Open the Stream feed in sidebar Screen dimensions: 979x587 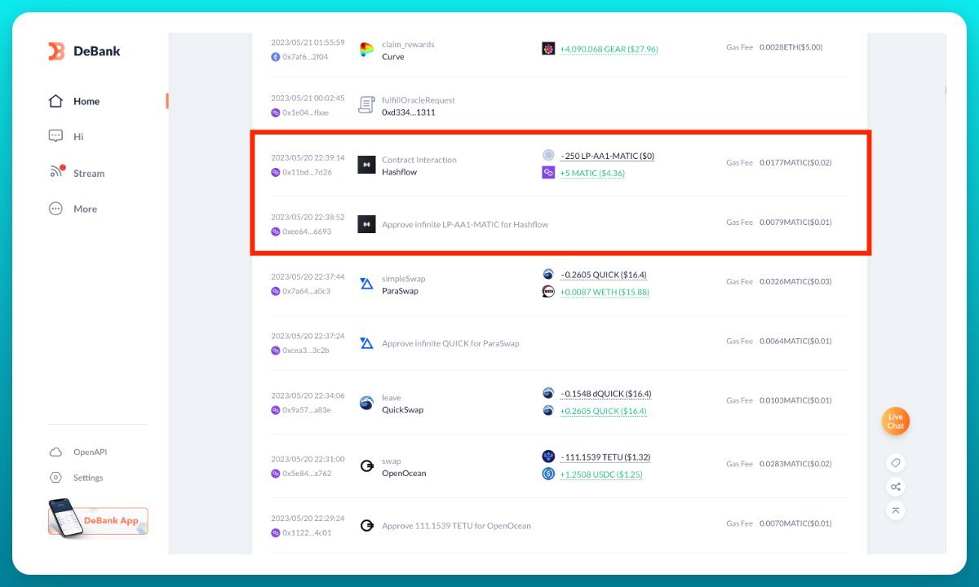(89, 173)
